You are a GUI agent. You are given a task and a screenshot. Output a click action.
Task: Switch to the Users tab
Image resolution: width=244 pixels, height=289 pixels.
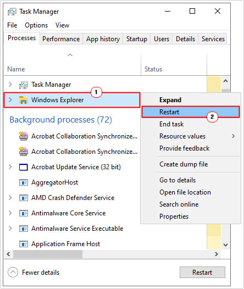point(162,39)
